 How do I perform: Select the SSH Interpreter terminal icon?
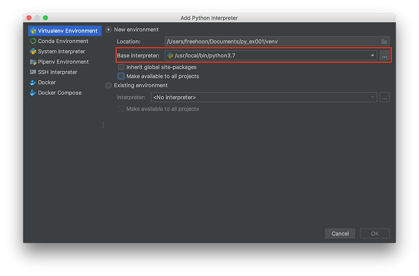click(33, 72)
